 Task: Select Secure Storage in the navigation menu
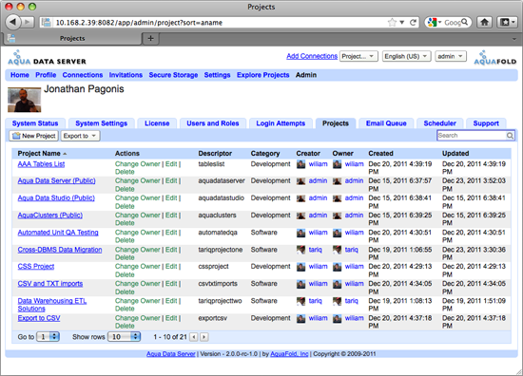[x=173, y=75]
